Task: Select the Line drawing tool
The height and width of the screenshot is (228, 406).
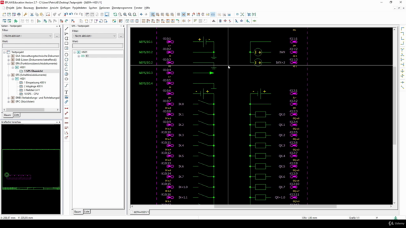Action: (67, 28)
